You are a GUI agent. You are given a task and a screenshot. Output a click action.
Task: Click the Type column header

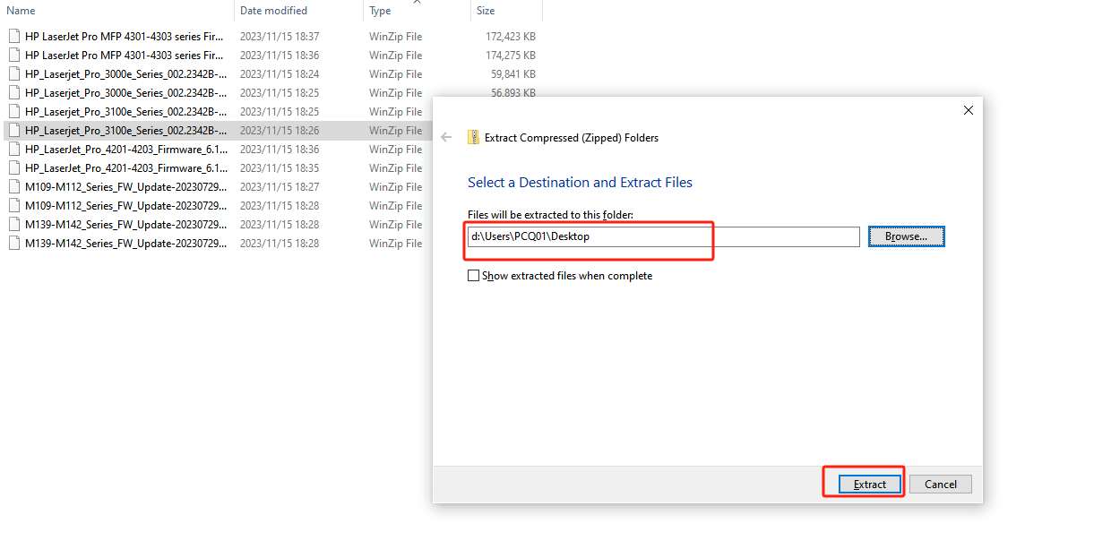(x=379, y=10)
